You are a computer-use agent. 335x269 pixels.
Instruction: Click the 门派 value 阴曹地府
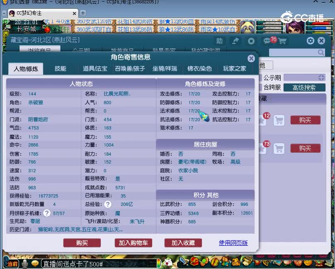pyautogui.click(x=38, y=119)
